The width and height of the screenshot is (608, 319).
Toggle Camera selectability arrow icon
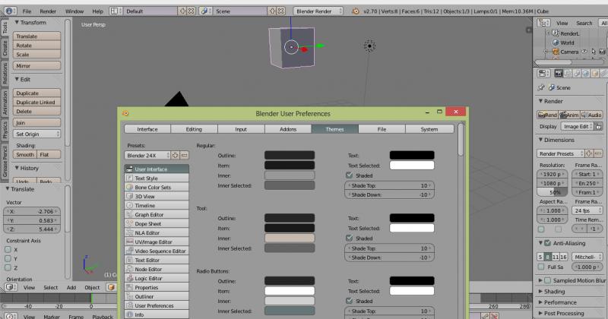point(594,51)
